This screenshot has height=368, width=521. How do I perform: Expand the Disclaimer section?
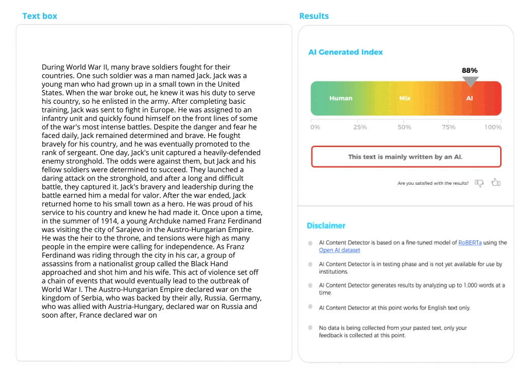pyautogui.click(x=326, y=225)
